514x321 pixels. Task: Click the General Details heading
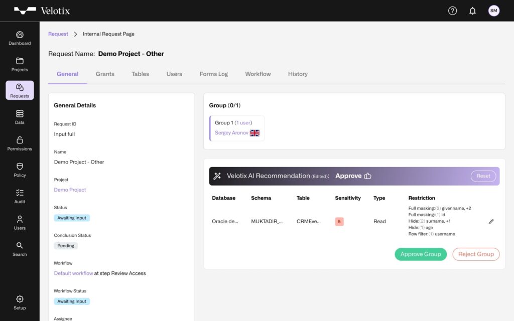(x=75, y=105)
